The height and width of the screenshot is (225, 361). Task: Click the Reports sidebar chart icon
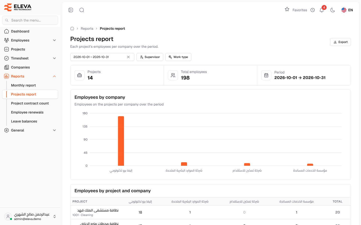coord(7,76)
